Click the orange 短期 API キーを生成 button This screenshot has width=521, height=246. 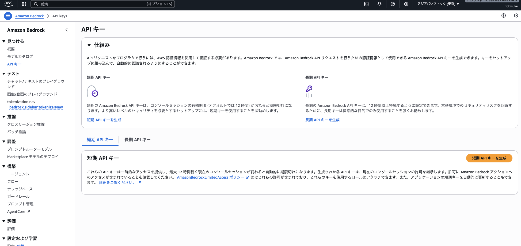point(489,158)
